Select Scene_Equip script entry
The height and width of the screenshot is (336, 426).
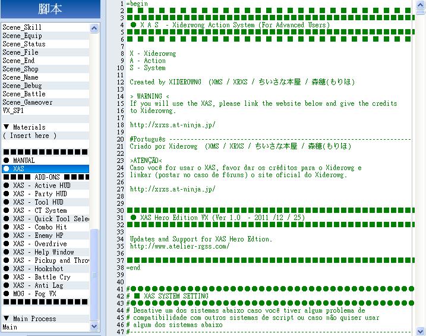(45, 36)
